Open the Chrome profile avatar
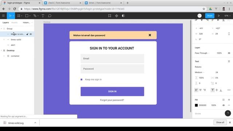Screen dimensions: 233x131 [224, 9]
